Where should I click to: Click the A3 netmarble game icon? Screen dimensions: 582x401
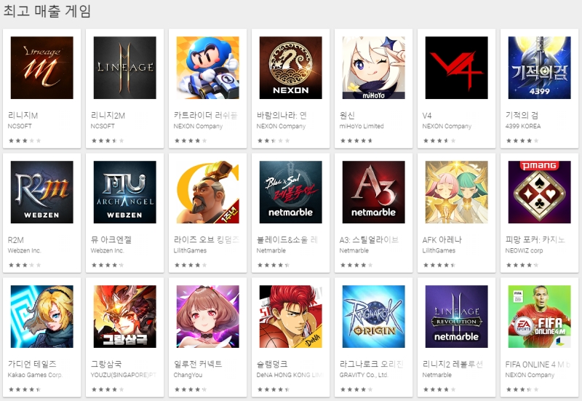point(373,192)
